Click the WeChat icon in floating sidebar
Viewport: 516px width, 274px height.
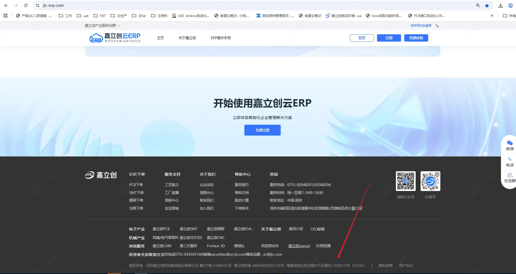coord(510,143)
